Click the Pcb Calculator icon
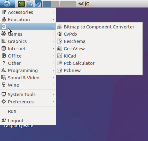Image resolution: width=148 pixels, height=141 pixels. 60,63
